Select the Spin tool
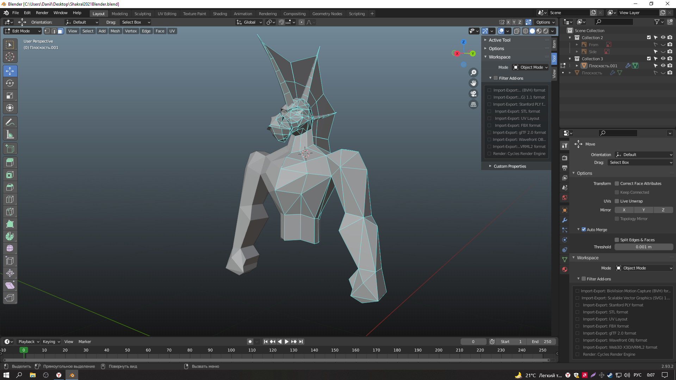Screen dimensions: 676x380 click(x=10, y=237)
